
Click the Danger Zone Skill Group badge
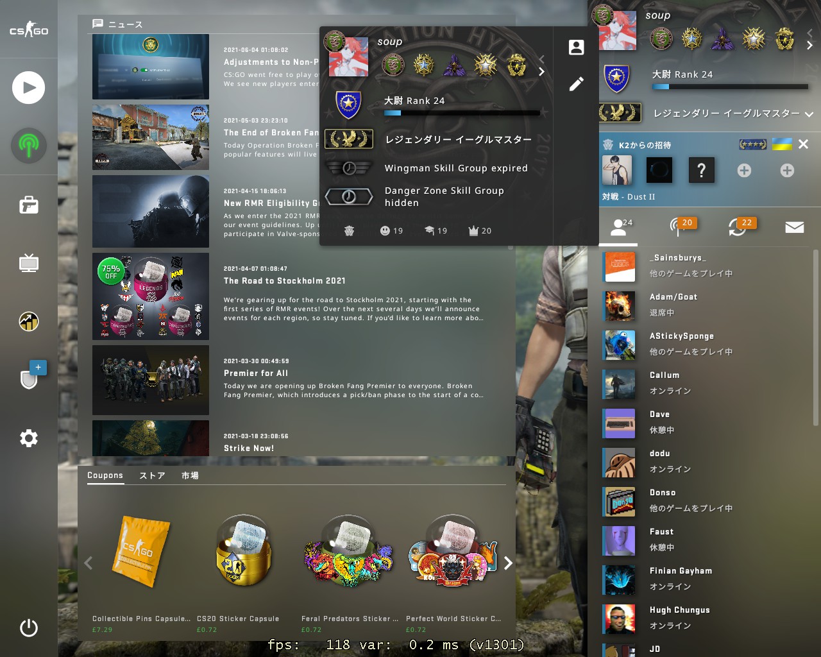349,196
